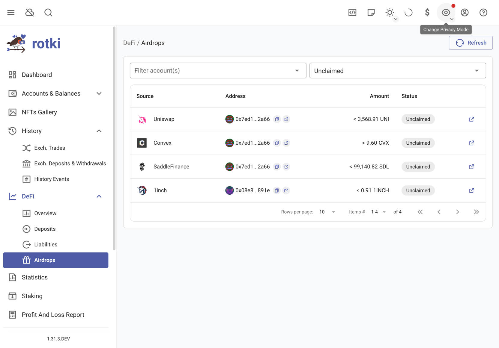Viewport: 499px width, 348px height.
Task: Select Airdrops in the sidebar
Action: tap(56, 260)
